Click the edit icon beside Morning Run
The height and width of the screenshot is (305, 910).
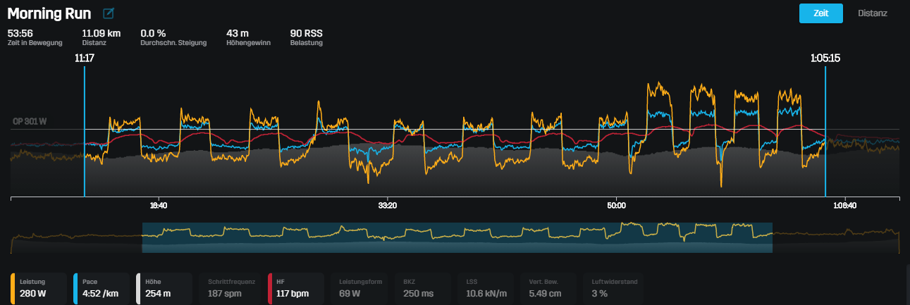tap(108, 13)
